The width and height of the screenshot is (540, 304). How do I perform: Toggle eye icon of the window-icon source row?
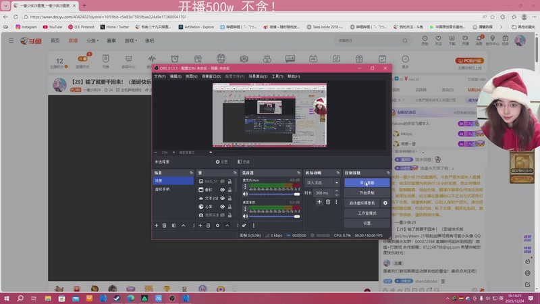point(223,190)
